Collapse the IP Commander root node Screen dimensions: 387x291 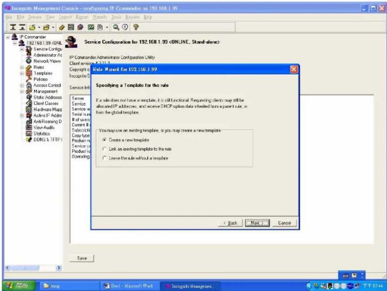8,37
